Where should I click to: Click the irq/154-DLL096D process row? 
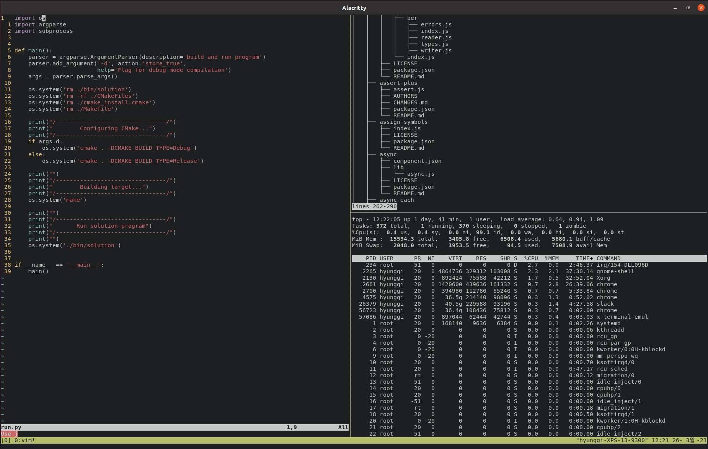[x=529, y=265]
